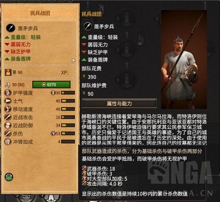This screenshot has height=202, width=220.
Task: Click the movement speed stat icon
Action: coord(7,109)
